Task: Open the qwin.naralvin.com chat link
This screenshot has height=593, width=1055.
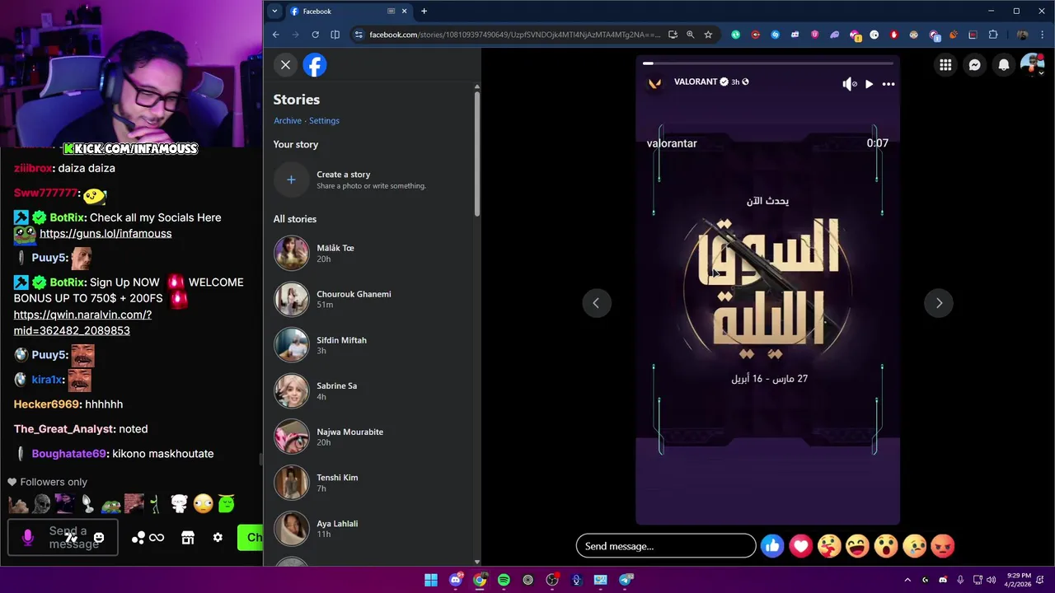Action: coord(82,322)
